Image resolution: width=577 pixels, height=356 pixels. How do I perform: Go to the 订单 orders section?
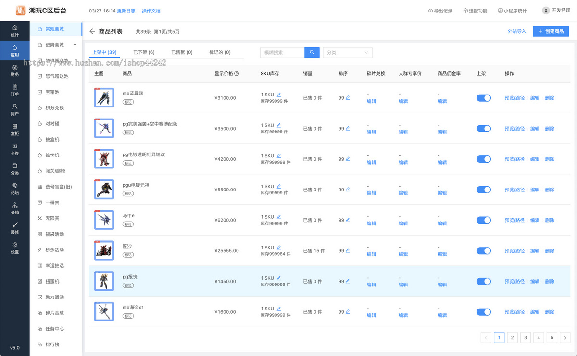[x=14, y=90]
